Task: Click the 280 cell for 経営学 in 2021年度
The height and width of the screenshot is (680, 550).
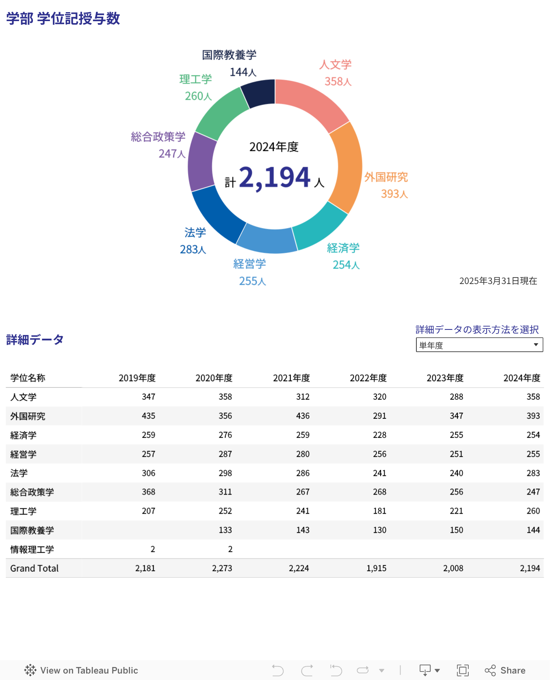Action: (x=303, y=454)
